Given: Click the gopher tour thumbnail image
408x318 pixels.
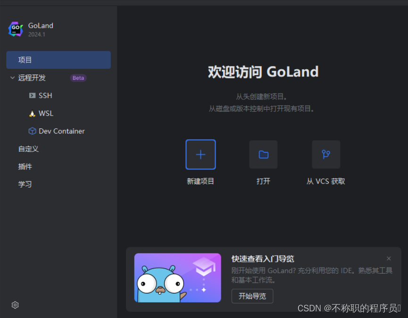Looking at the screenshot, I should tap(178, 278).
